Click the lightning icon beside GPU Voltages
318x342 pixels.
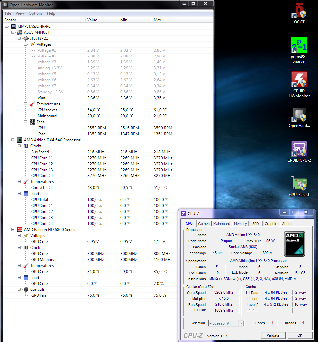[26, 236]
